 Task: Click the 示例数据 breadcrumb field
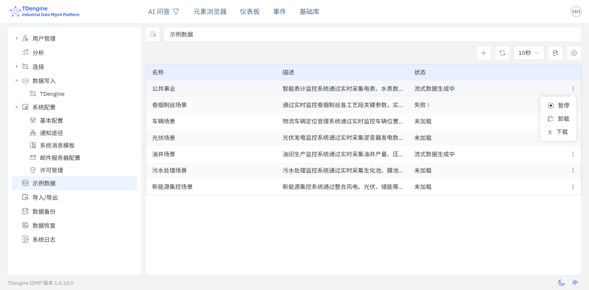click(373, 34)
